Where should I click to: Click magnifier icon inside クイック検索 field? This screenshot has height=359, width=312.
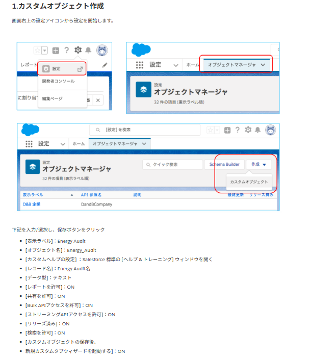click(x=148, y=165)
